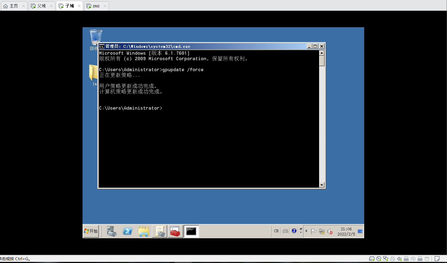Image resolution: width=447 pixels, height=263 pixels.
Task: Open Server Manager from the taskbar
Action: coord(111,231)
